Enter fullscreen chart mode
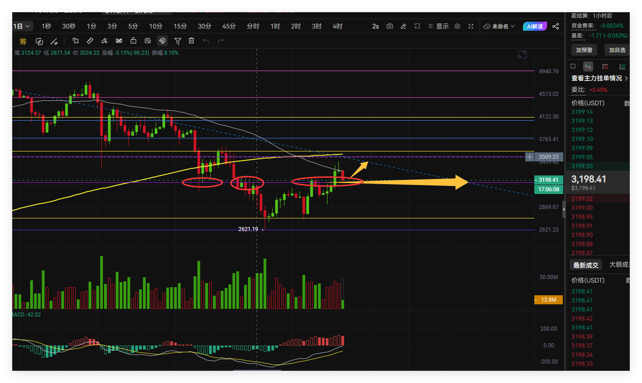The height and width of the screenshot is (383, 642). coord(471,26)
